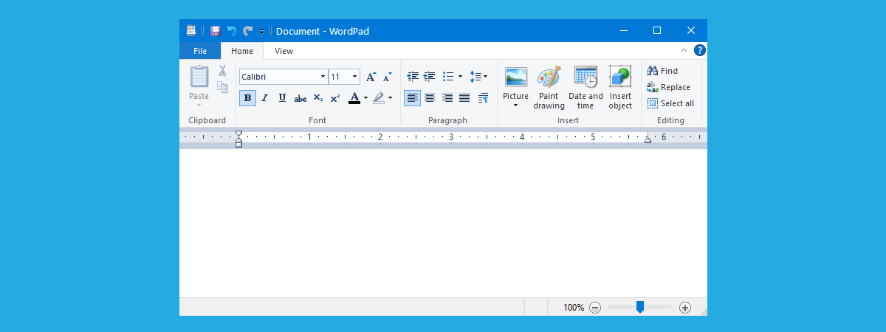Open the Paragraph settings dialog icon
The width and height of the screenshot is (886, 332).
[484, 97]
